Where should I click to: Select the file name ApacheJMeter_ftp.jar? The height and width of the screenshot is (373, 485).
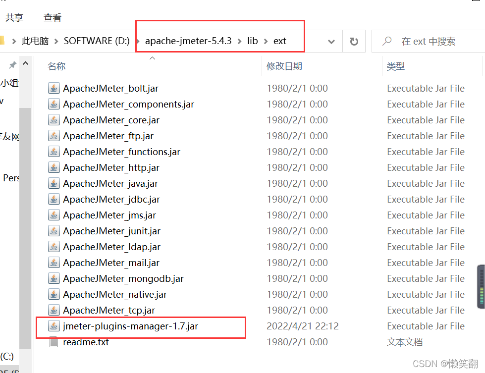108,136
